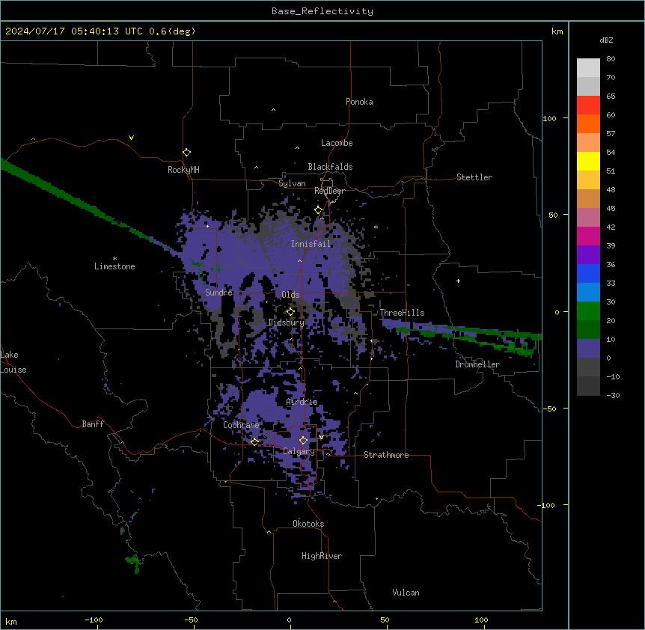Click the Banff town label
The height and width of the screenshot is (630, 645).
[x=93, y=424]
